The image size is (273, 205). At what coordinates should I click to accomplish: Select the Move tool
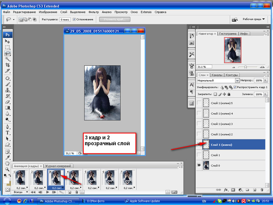7,41
